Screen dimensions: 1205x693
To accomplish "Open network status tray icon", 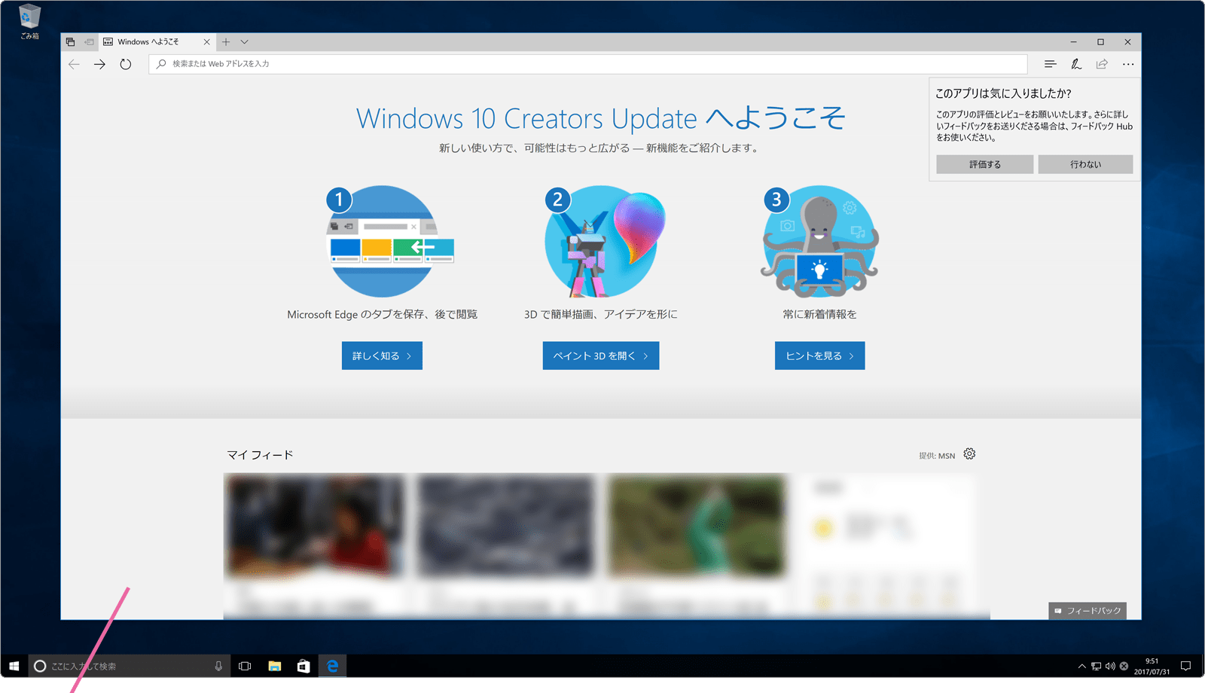I will pos(1097,666).
